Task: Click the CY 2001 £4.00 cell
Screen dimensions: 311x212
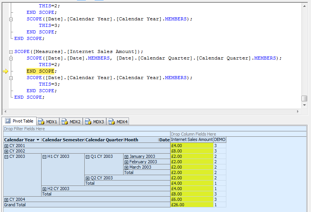Action: coord(192,146)
